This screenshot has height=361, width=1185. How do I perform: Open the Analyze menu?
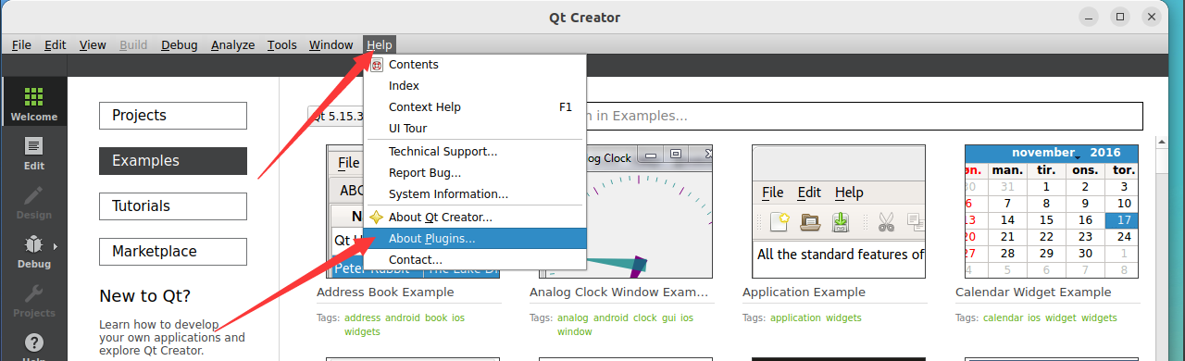pyautogui.click(x=232, y=44)
